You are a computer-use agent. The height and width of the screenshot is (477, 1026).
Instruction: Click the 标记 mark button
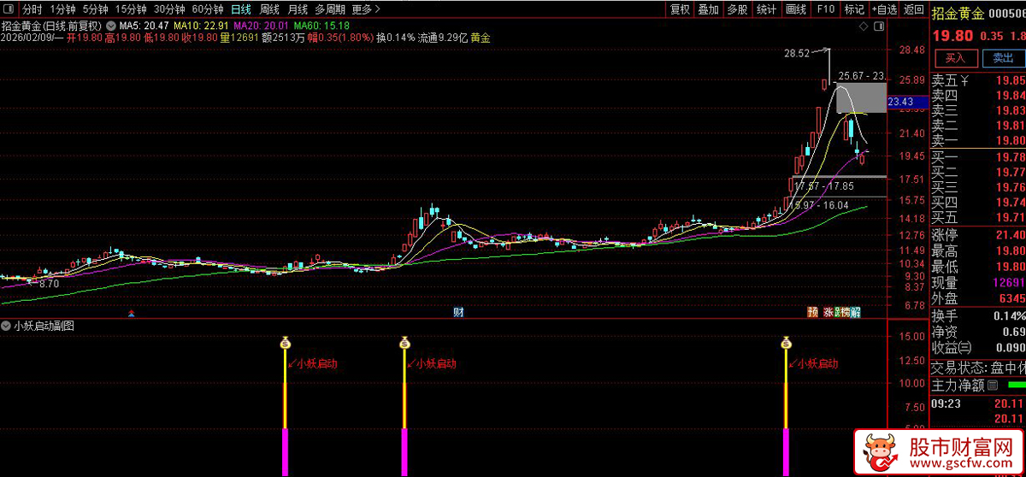(x=854, y=9)
